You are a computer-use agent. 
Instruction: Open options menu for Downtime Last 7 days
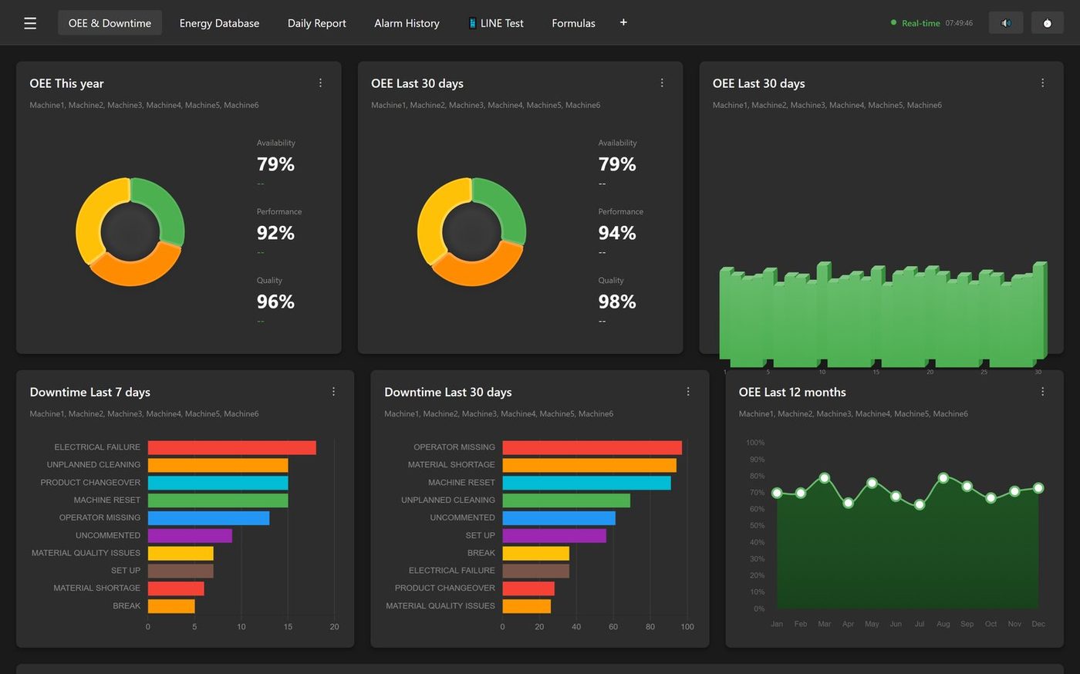point(333,392)
